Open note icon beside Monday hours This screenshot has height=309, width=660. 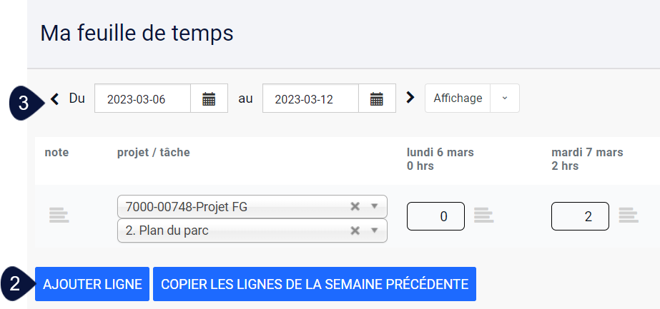[483, 215]
